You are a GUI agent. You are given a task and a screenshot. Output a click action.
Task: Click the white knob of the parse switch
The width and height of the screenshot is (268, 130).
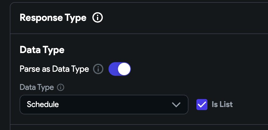124,69
